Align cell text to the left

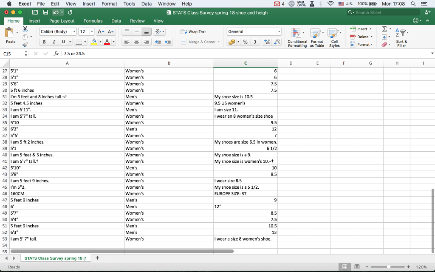pyautogui.click(x=127, y=42)
